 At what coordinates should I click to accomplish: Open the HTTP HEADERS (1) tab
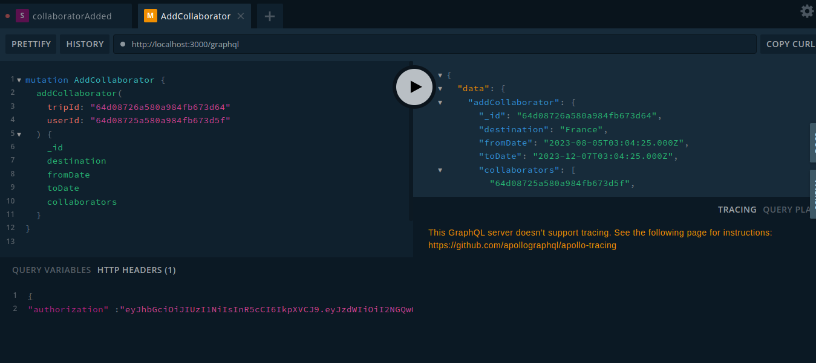(137, 270)
